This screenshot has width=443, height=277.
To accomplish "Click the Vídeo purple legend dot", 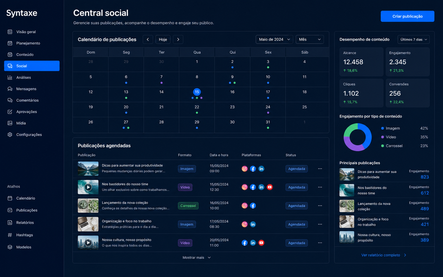I will [x=382, y=137].
